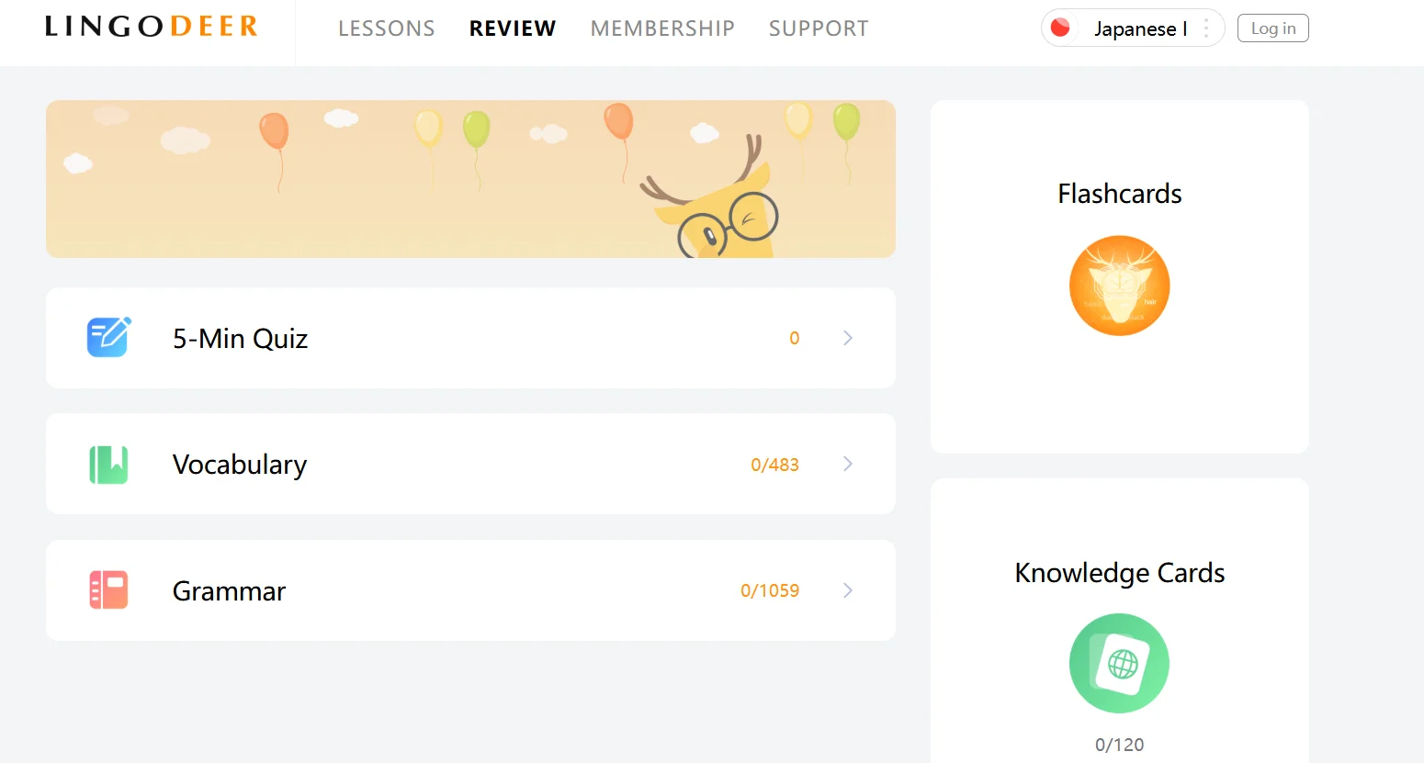
Task: Click the LingoDeer logo
Action: click(152, 27)
